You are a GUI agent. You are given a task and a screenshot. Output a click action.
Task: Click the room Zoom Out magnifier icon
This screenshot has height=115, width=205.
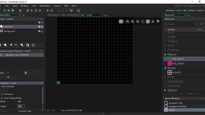click(x=127, y=21)
